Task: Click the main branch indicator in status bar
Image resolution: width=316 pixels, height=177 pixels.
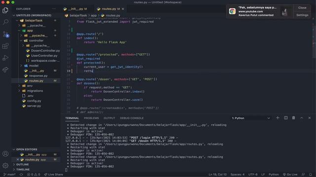Action: point(9,175)
